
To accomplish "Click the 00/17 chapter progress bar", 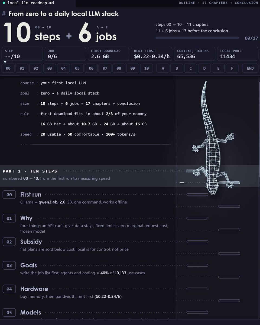I will [x=197, y=38].
